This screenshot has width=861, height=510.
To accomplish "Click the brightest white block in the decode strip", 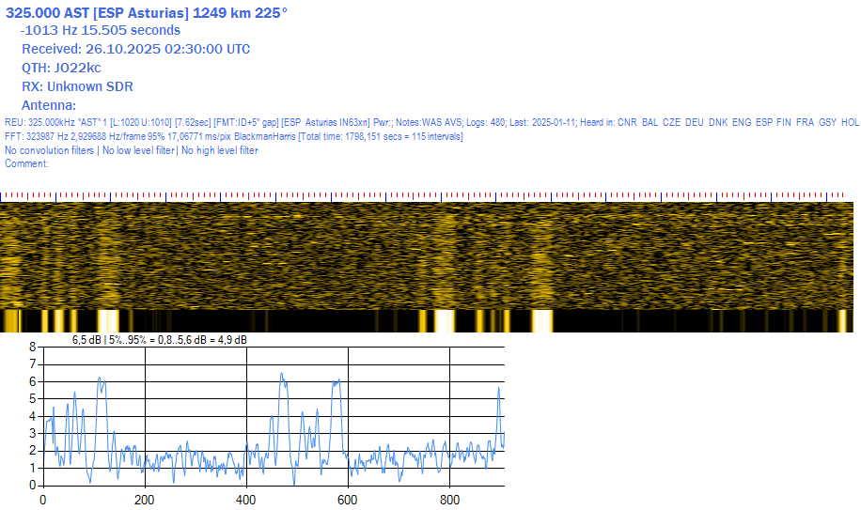I will [542, 320].
